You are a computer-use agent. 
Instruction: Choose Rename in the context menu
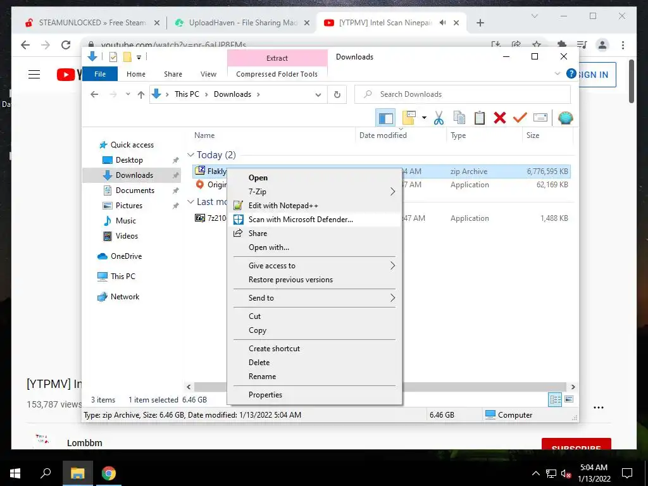point(314,377)
